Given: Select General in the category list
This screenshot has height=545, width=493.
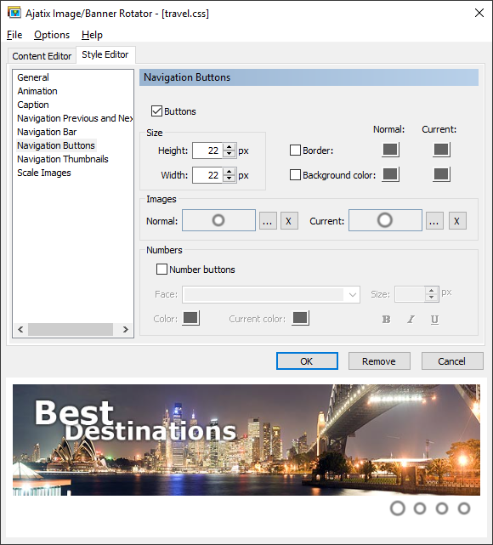Looking at the screenshot, I should (33, 77).
